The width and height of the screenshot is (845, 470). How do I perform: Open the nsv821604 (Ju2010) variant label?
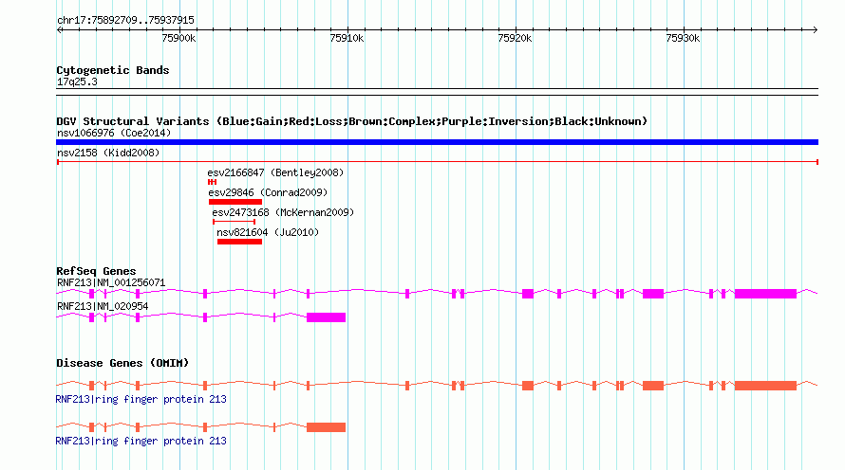[x=268, y=232]
